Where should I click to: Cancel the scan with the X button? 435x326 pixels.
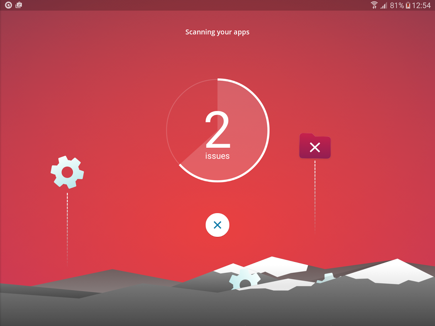(x=217, y=225)
